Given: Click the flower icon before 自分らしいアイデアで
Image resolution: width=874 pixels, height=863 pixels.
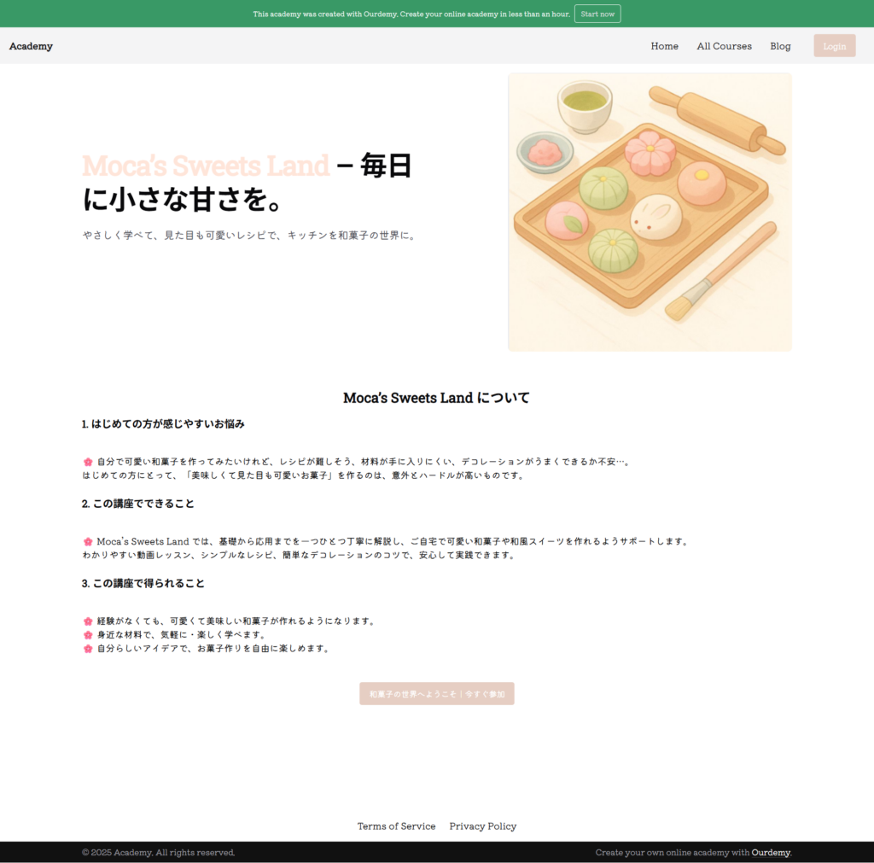Looking at the screenshot, I should coord(88,649).
